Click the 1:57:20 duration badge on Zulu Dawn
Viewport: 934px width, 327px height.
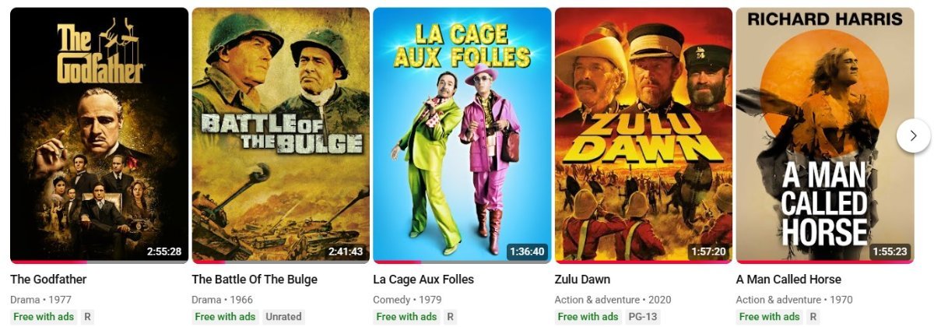click(x=708, y=251)
